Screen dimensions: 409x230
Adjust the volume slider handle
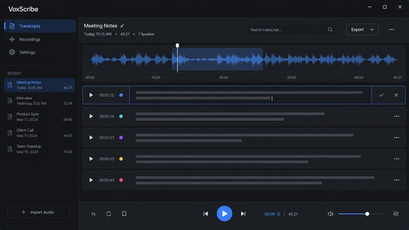[x=367, y=214]
